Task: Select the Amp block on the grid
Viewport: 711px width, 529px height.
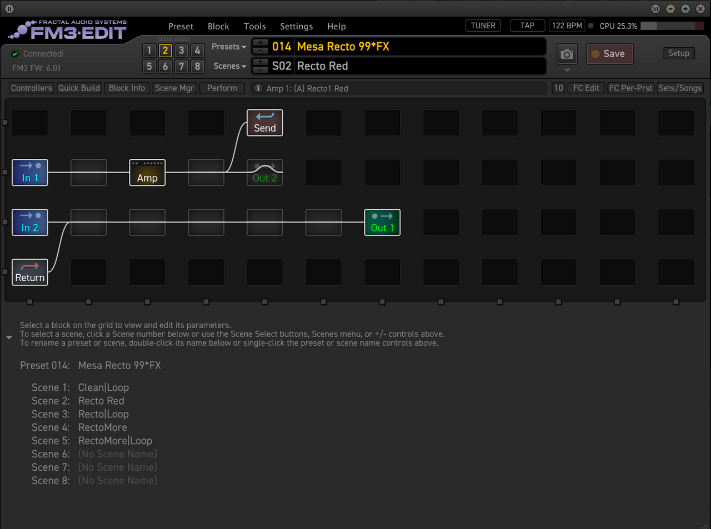Action: click(147, 173)
